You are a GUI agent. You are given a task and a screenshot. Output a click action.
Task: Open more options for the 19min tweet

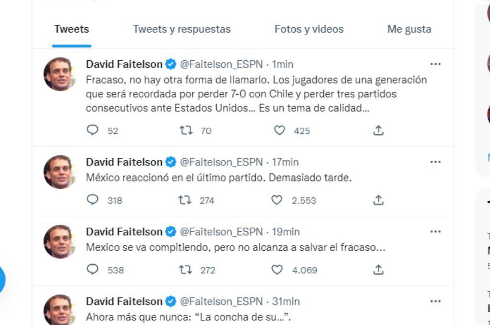pyautogui.click(x=436, y=232)
